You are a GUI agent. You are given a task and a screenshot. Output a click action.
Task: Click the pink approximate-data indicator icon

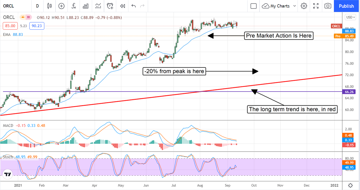click(x=29, y=17)
